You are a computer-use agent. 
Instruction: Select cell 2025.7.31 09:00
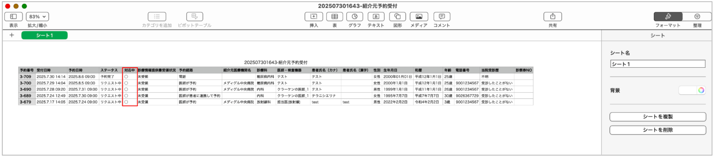tap(83, 89)
